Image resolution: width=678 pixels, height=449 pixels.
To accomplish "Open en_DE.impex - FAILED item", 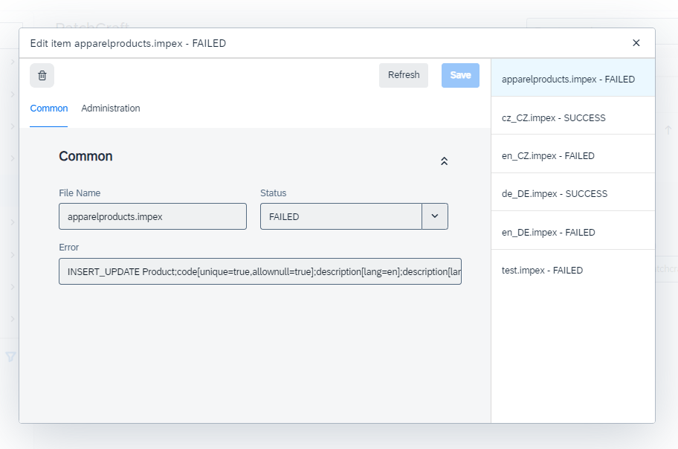I will coord(549,232).
